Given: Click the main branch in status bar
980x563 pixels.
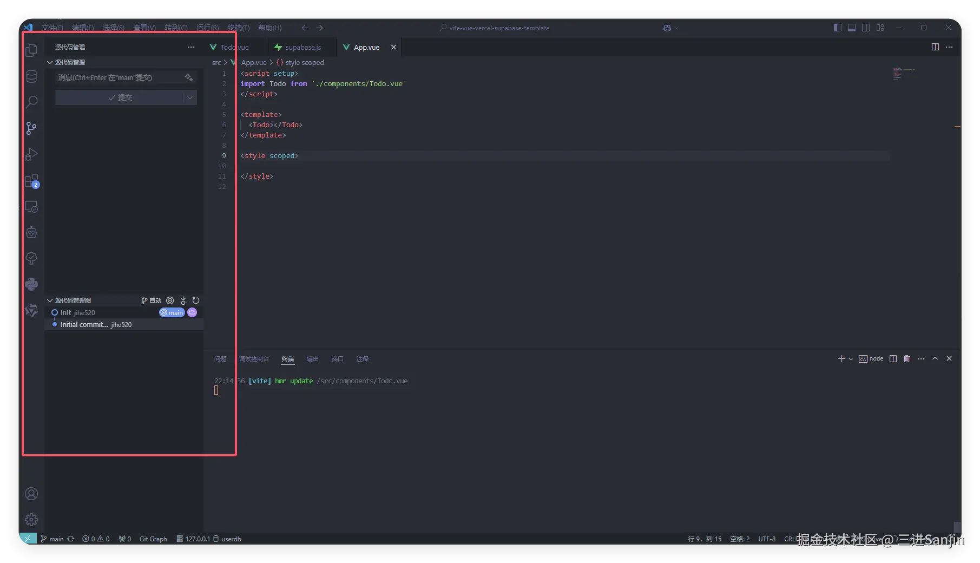Looking at the screenshot, I should pyautogui.click(x=52, y=539).
